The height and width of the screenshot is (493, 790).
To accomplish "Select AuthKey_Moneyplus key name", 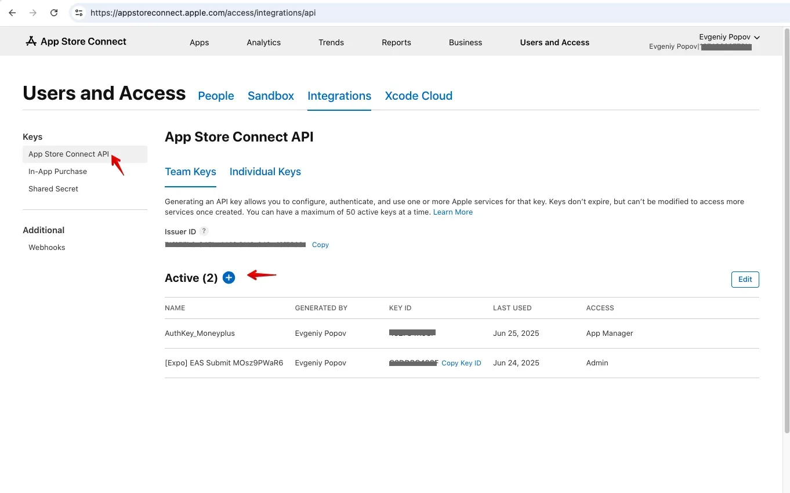I will point(200,333).
